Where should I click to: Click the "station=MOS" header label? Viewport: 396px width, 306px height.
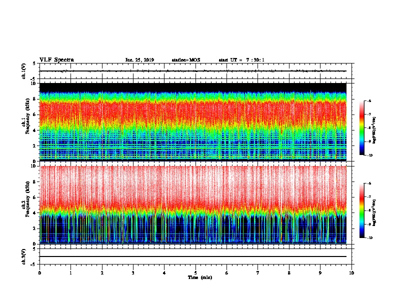186,60
